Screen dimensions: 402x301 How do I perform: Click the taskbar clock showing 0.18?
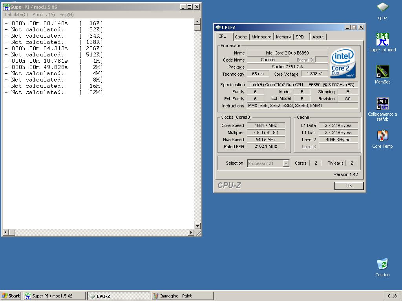click(x=392, y=296)
